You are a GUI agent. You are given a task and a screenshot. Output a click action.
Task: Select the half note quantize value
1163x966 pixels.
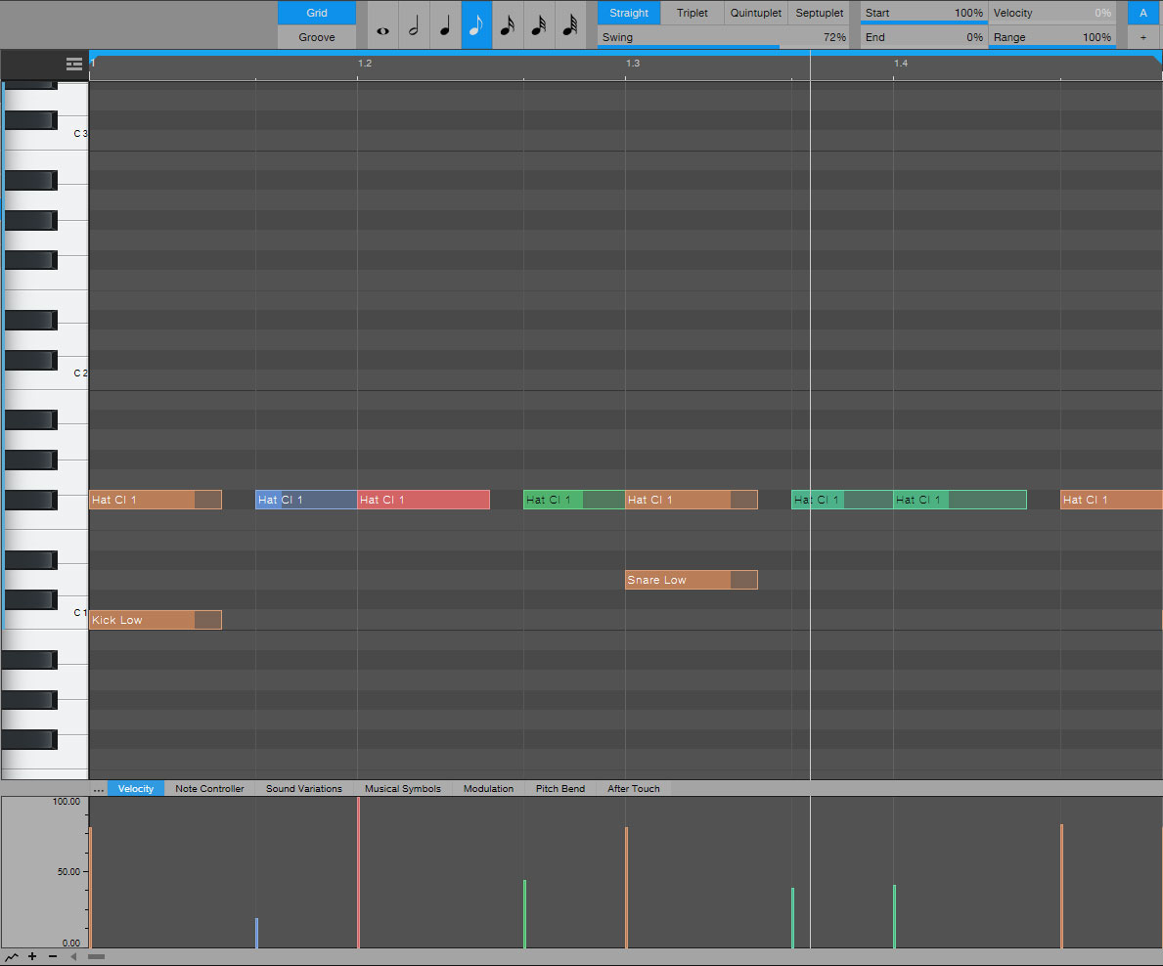point(414,25)
